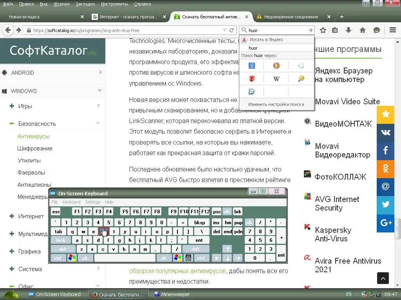Search with the Google engine icon
401x300 pixels.
252,66
